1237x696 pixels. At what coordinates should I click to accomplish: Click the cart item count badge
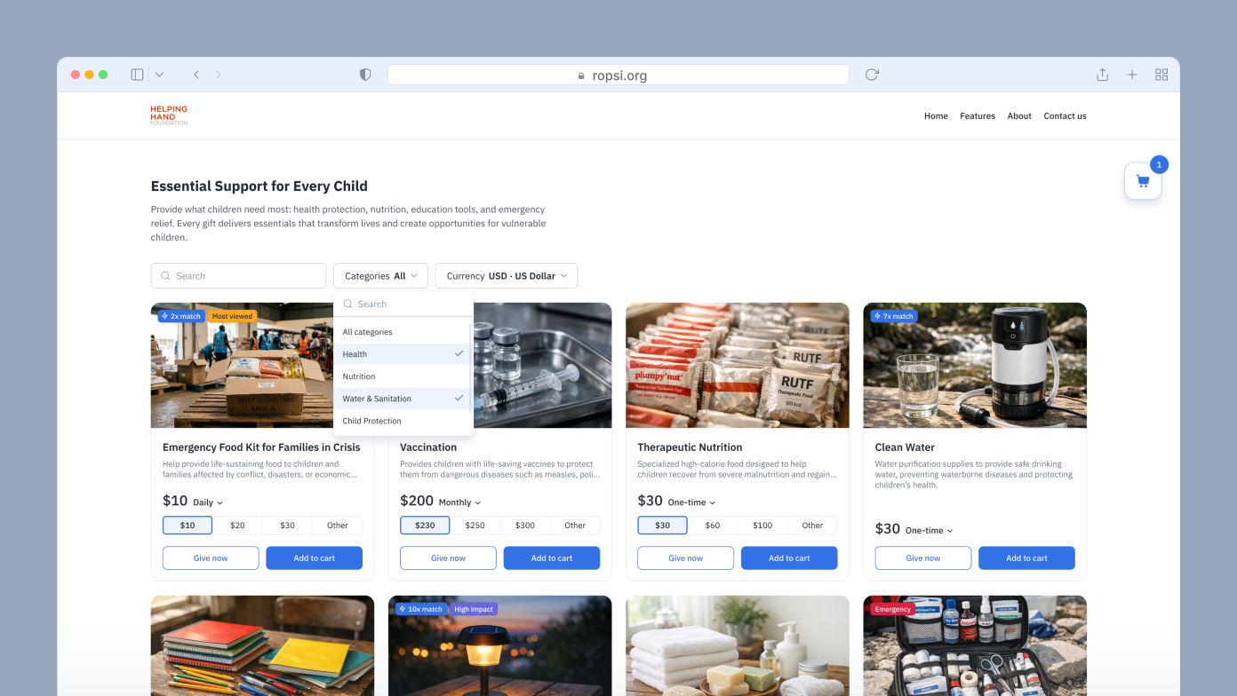pos(1159,164)
